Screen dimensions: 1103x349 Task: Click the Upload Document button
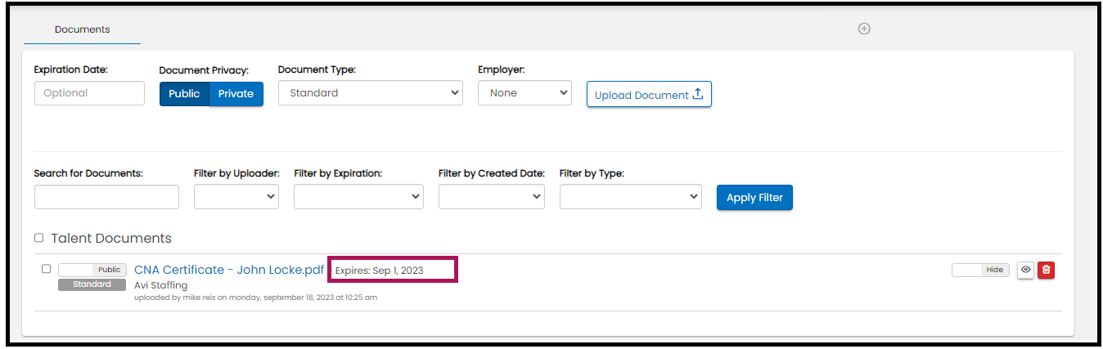point(649,94)
